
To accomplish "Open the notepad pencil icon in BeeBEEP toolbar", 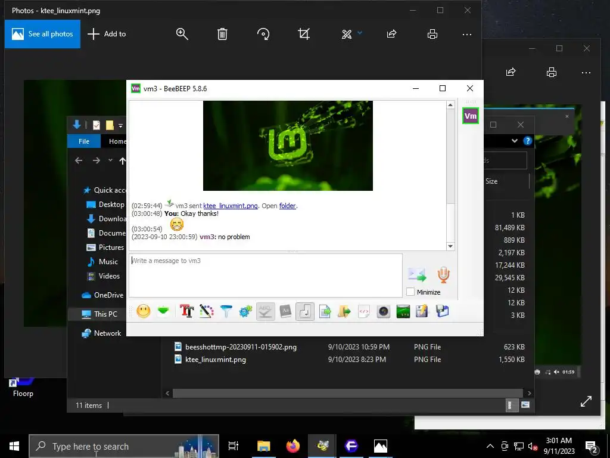I will coord(422,311).
